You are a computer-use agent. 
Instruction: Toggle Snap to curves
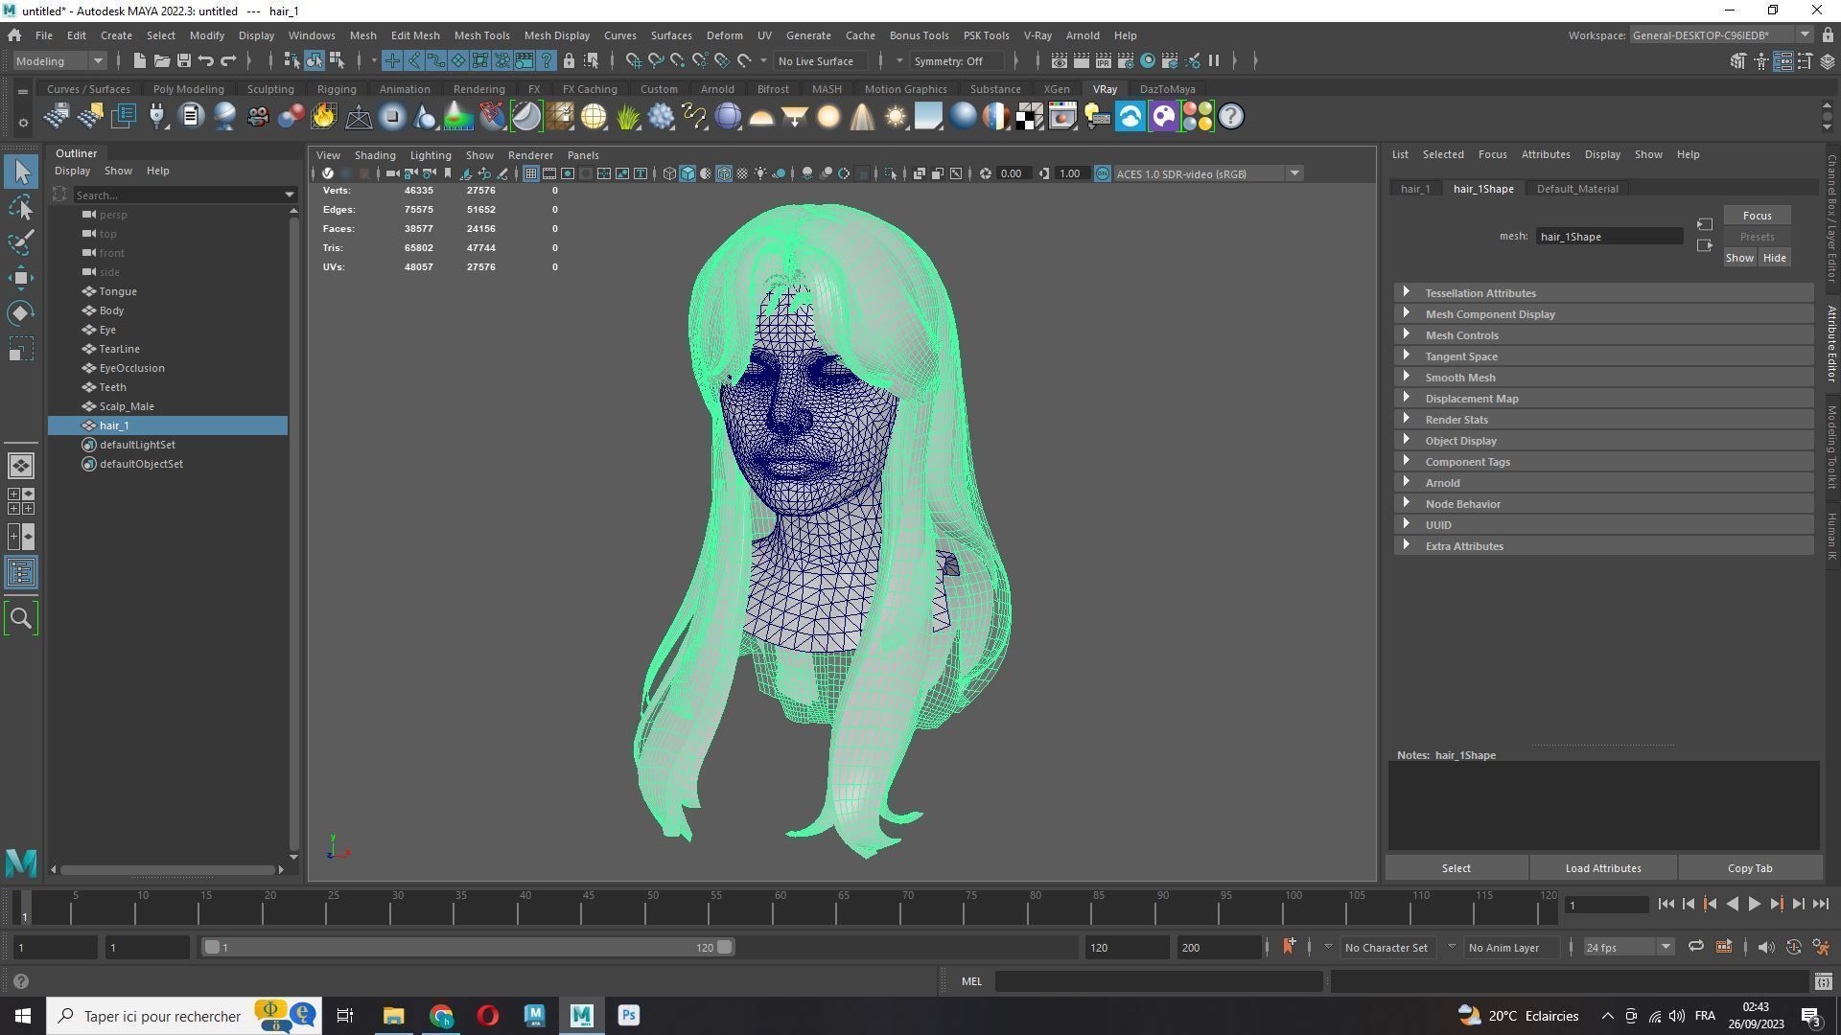655,60
